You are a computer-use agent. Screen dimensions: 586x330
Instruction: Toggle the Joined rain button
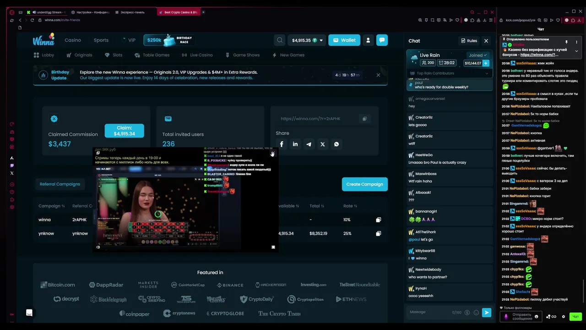(x=478, y=55)
